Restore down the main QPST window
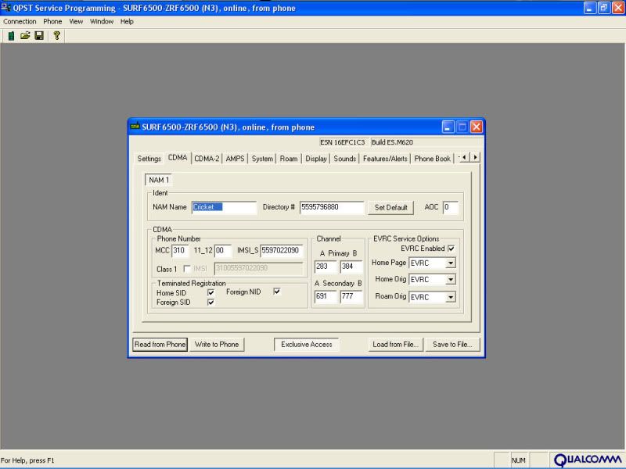626x469 pixels. [603, 8]
